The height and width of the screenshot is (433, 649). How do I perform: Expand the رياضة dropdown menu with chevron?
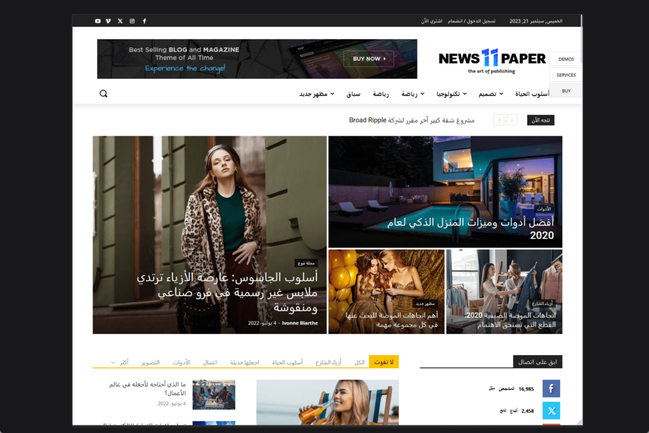413,94
